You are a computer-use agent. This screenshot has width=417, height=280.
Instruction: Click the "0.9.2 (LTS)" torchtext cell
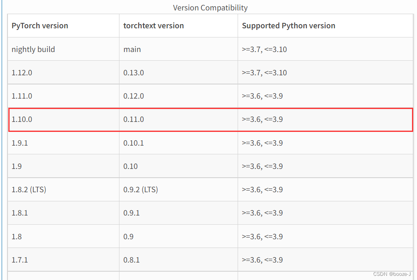pyautogui.click(x=179, y=190)
